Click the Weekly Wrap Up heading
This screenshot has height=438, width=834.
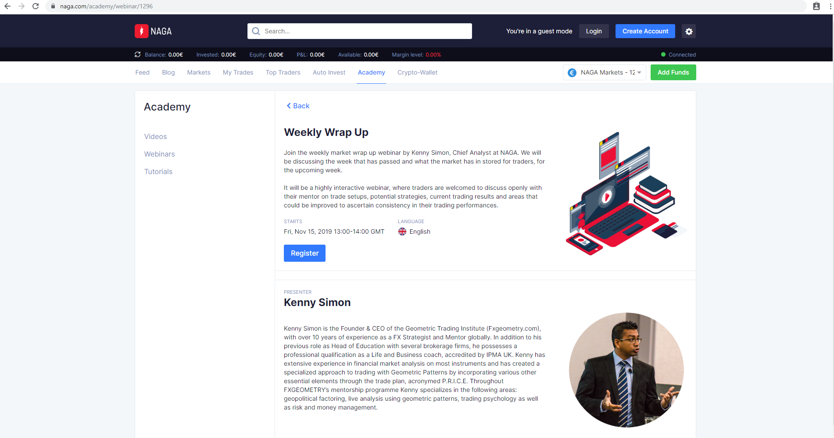[326, 132]
